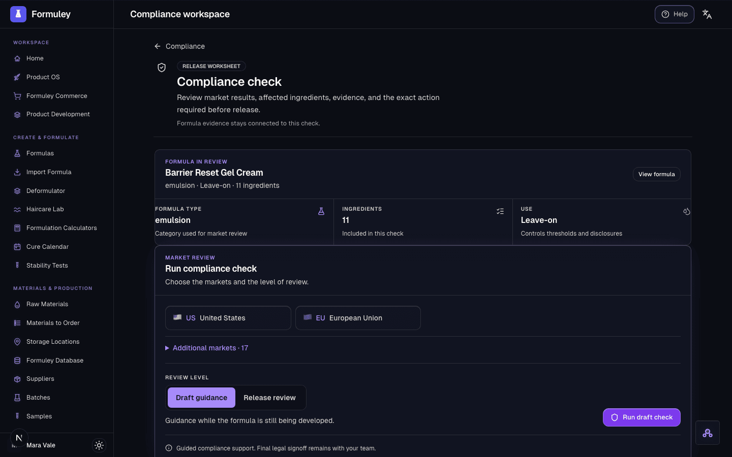Viewport: 732px width, 457px height.
Task: Click the Formuley flask logo
Action: 18,14
